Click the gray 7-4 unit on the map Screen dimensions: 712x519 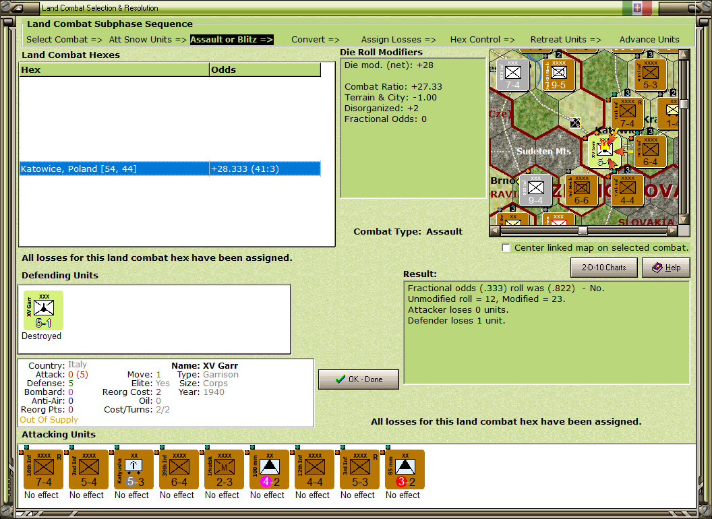pyautogui.click(x=512, y=75)
